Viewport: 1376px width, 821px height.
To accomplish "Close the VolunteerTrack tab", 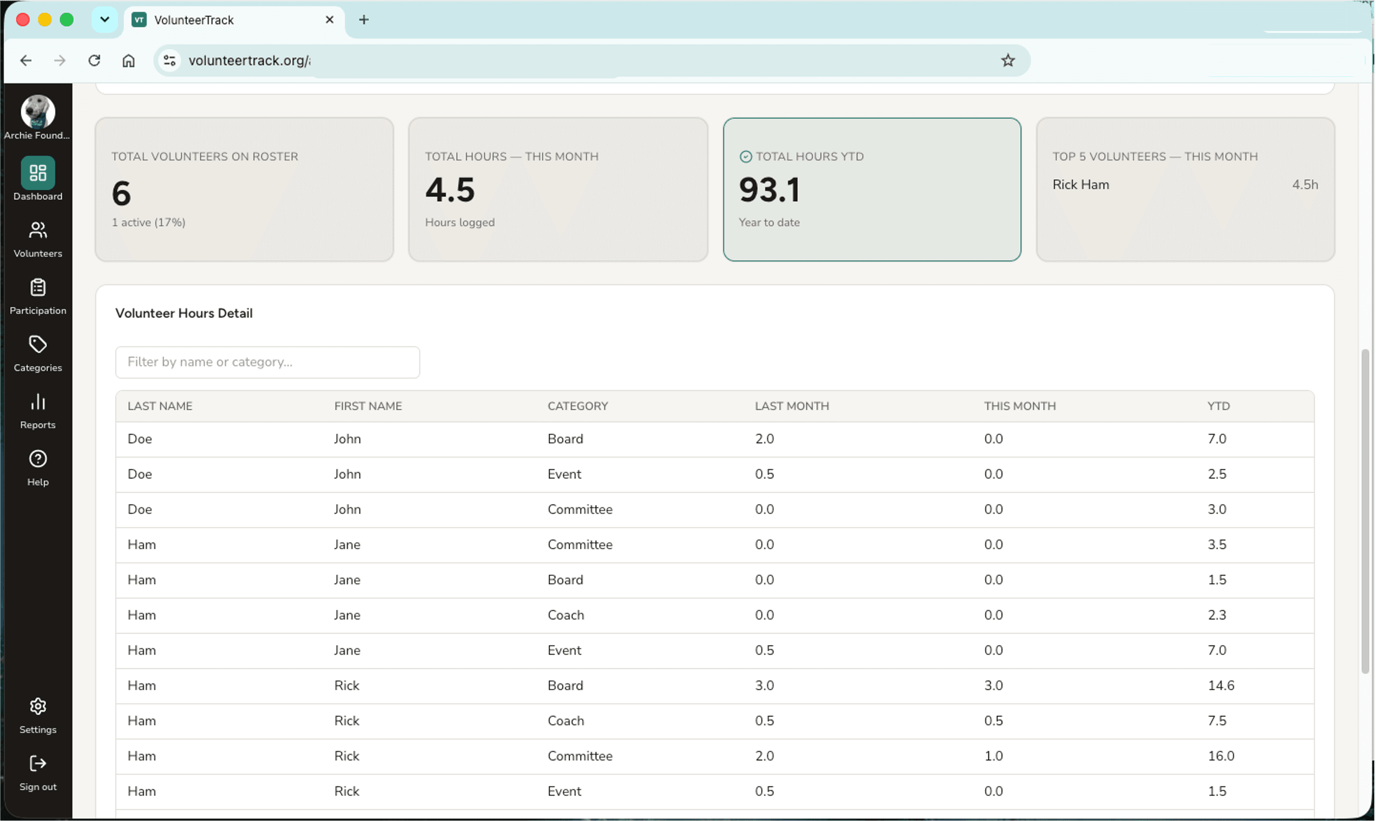I will (330, 20).
